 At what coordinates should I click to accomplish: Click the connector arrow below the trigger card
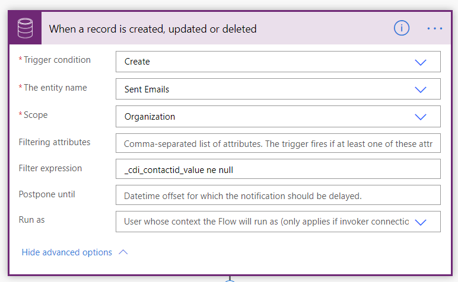pos(230,279)
